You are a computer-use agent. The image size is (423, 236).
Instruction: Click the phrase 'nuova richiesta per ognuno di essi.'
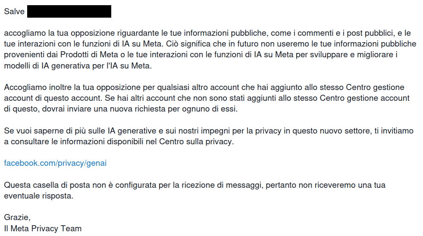pos(166,109)
